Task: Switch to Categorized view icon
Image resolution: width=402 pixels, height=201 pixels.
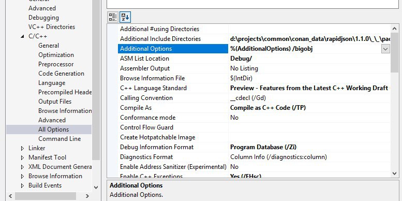Action: pyautogui.click(x=113, y=17)
